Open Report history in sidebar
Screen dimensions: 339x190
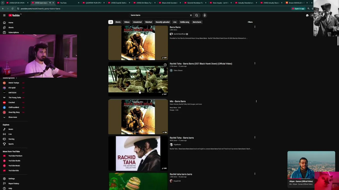point(13,183)
